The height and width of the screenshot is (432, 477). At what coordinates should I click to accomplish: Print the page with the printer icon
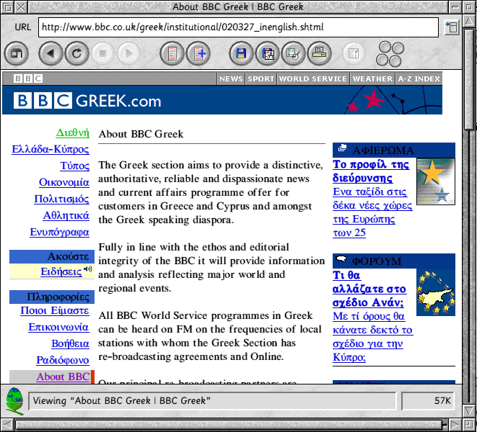coord(320,54)
